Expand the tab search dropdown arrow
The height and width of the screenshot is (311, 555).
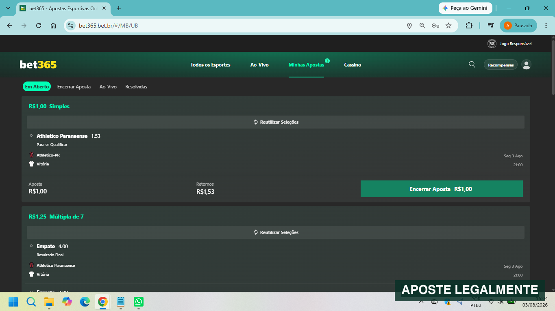(x=8, y=8)
